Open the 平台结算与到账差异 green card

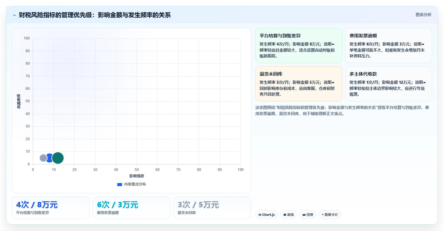click(299, 46)
